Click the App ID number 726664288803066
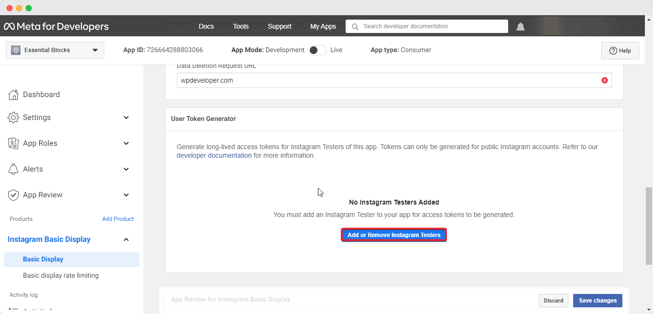 click(175, 50)
